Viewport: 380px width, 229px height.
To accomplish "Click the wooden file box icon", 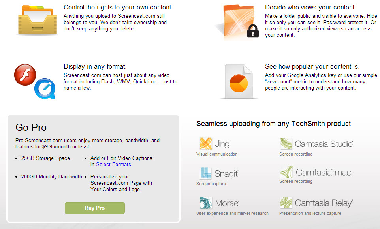I will click(x=38, y=20).
